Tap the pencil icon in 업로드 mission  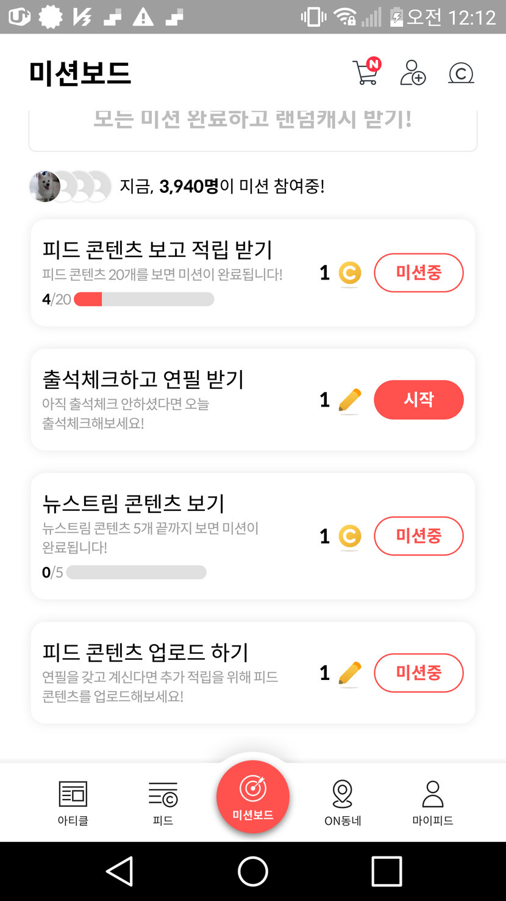(349, 673)
